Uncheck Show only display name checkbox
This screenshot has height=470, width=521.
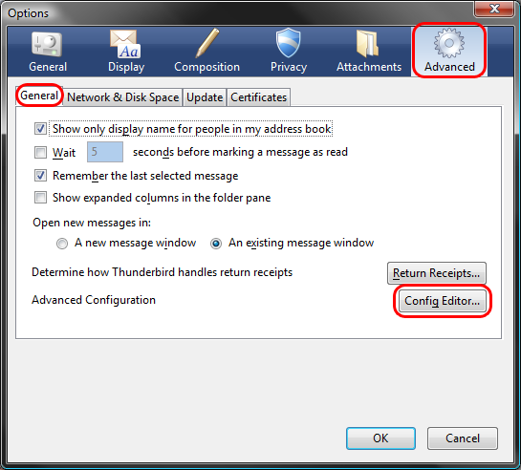[x=40, y=128]
